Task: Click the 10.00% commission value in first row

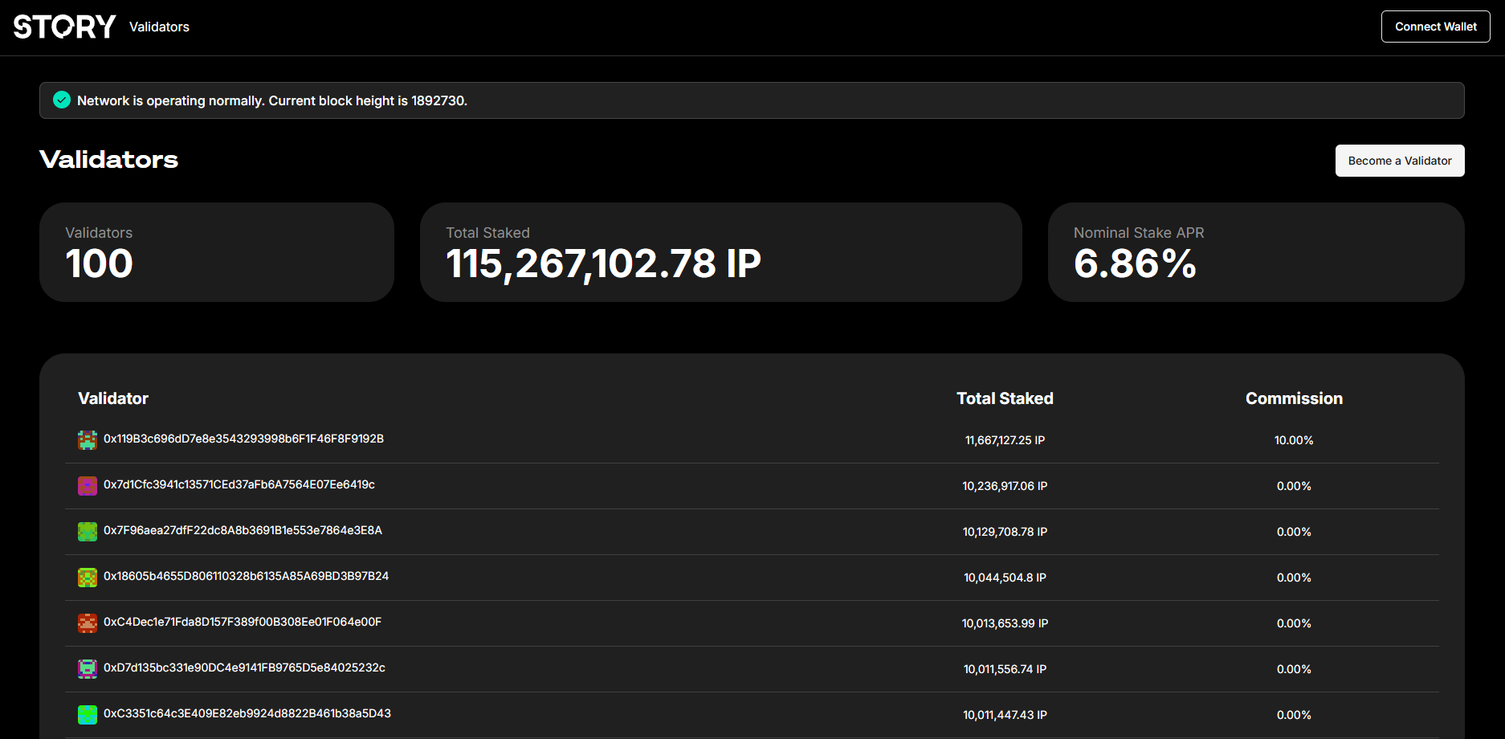Action: [x=1294, y=440]
